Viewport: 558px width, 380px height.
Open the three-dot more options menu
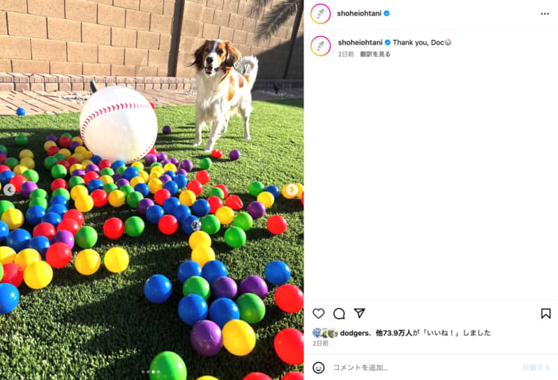point(545,14)
